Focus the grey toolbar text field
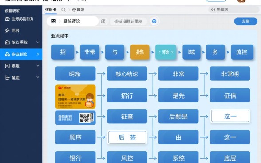This screenshot has width=261, height=163. click(x=128, y=21)
